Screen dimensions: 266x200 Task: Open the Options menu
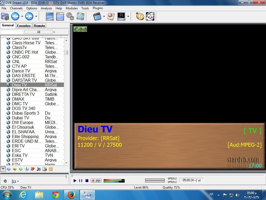click(31, 8)
